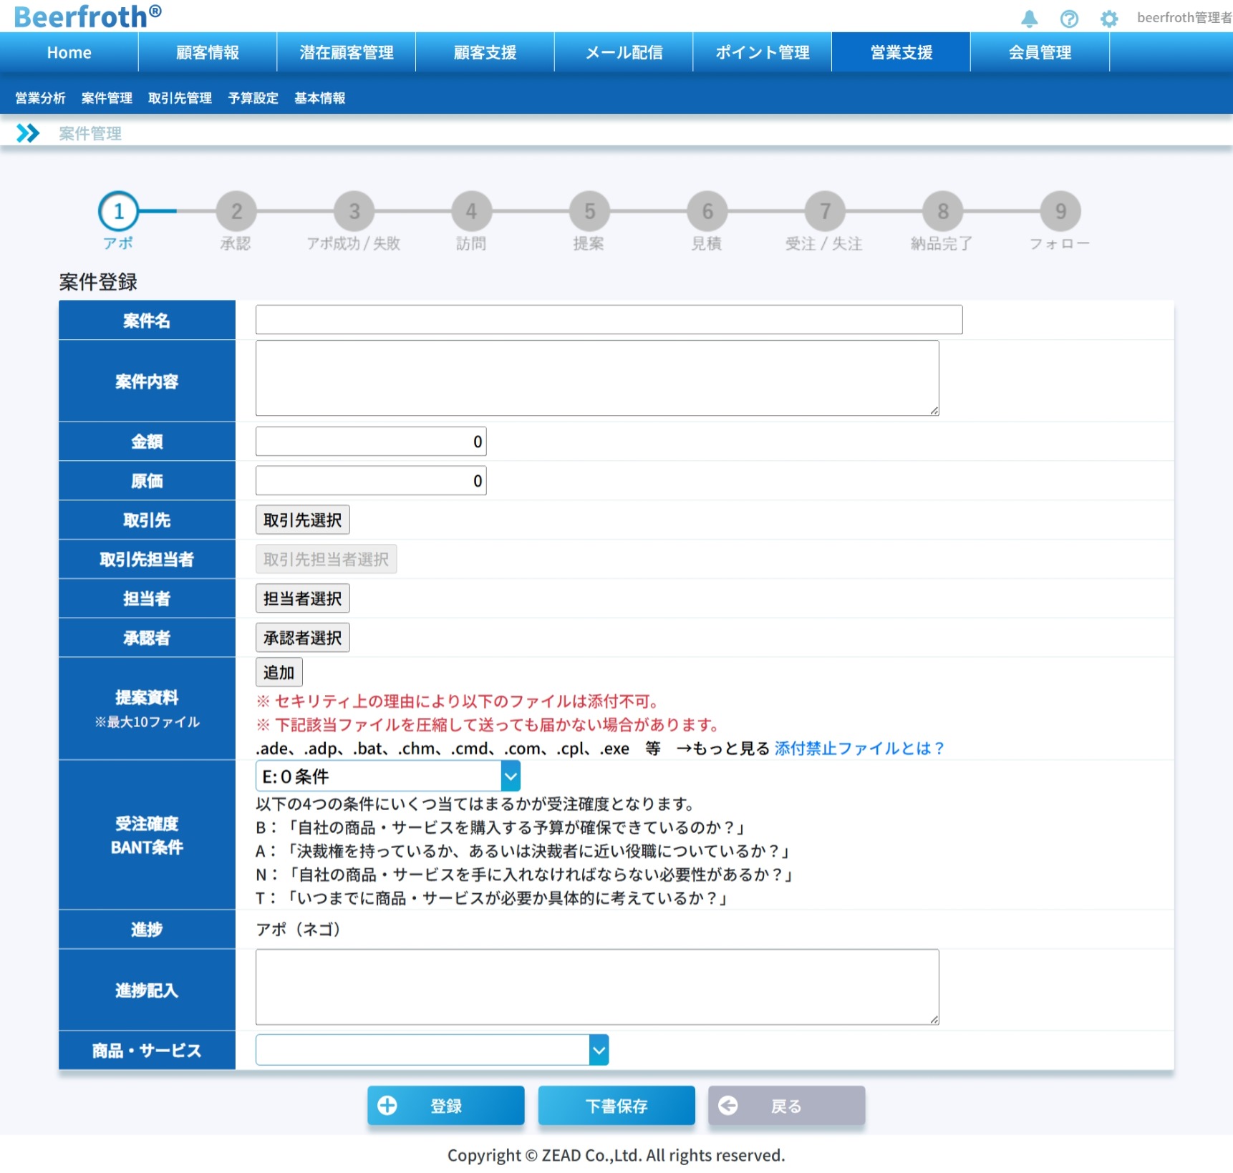Click the 下書保存 button
This screenshot has width=1233, height=1173.
616,1106
